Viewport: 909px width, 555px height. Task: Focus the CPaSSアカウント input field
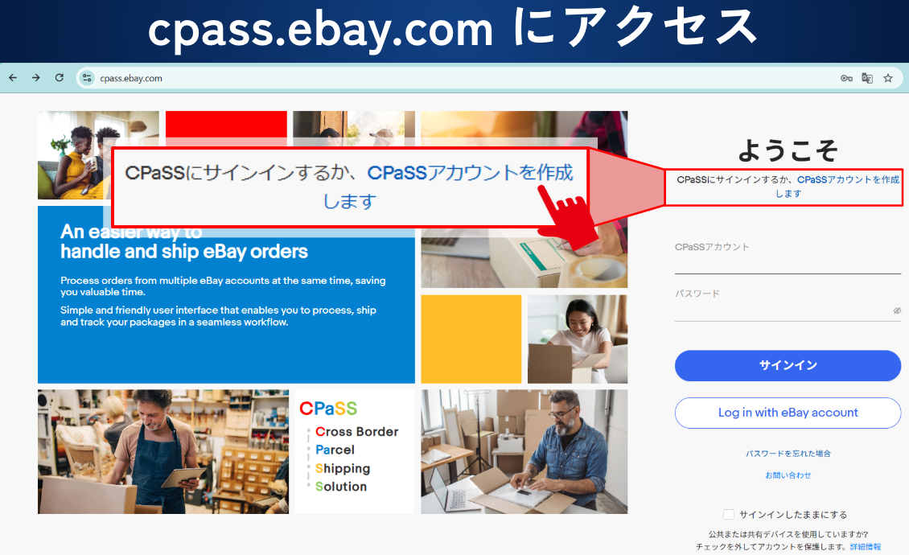pos(788,257)
